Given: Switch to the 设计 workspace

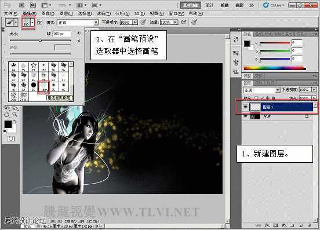Looking at the screenshot, I should coord(209,5).
